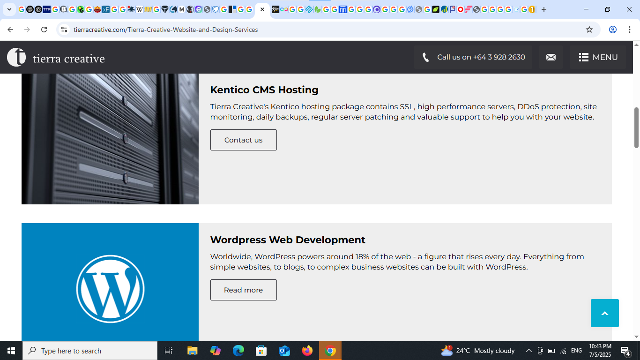Open the weather widget showing 24°C
Screen dimensions: 640x360
click(478, 351)
